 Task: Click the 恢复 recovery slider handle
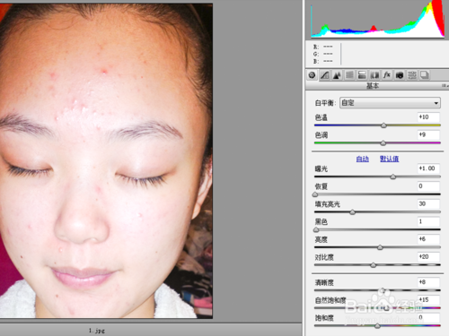[x=315, y=194]
